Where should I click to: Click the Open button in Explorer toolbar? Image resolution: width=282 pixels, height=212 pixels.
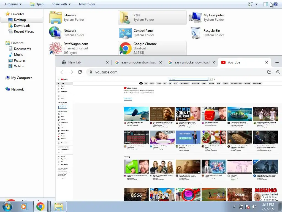point(37,4)
